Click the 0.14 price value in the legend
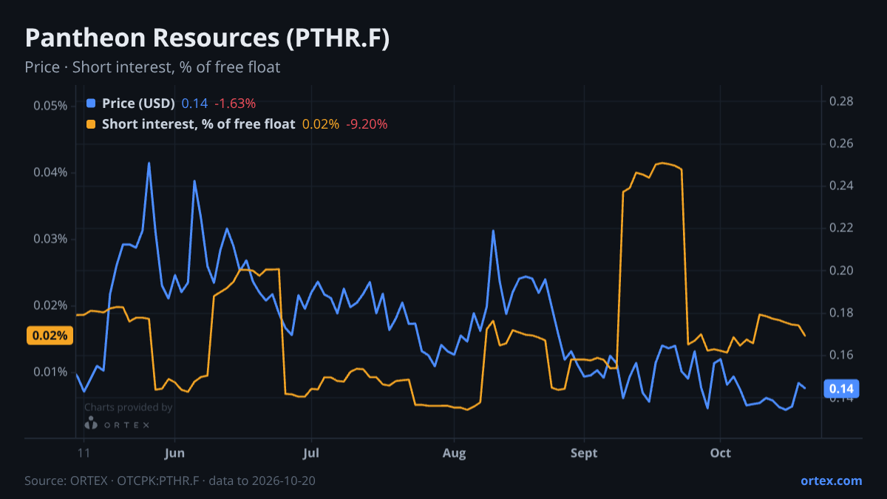 195,103
